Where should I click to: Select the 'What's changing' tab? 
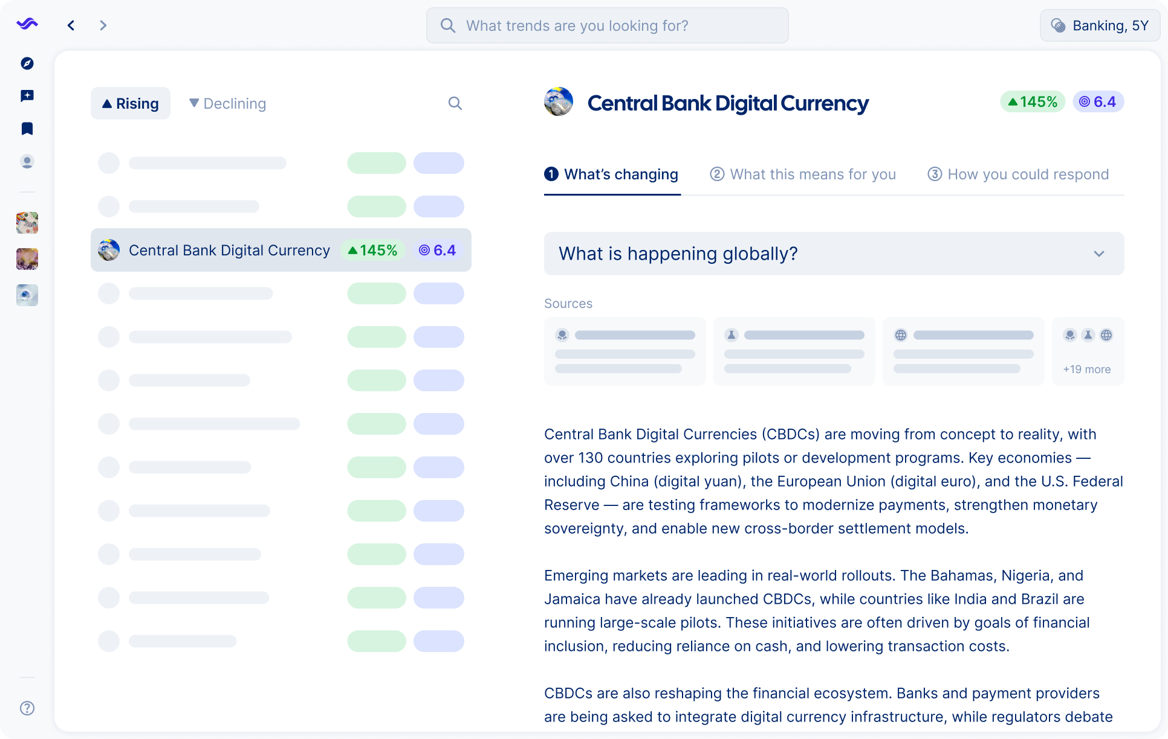coord(612,174)
